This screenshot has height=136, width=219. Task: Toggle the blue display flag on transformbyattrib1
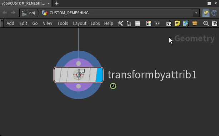(x=99, y=75)
